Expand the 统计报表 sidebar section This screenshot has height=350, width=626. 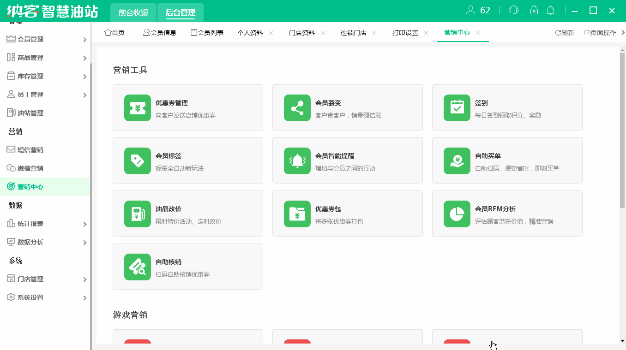pos(46,224)
